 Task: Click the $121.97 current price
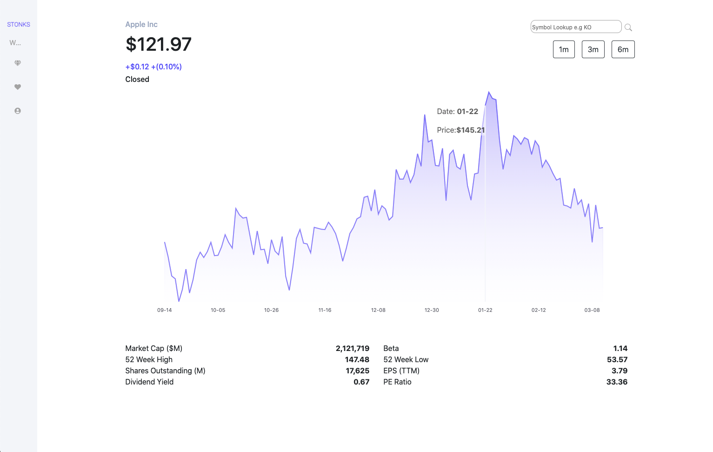click(x=159, y=44)
